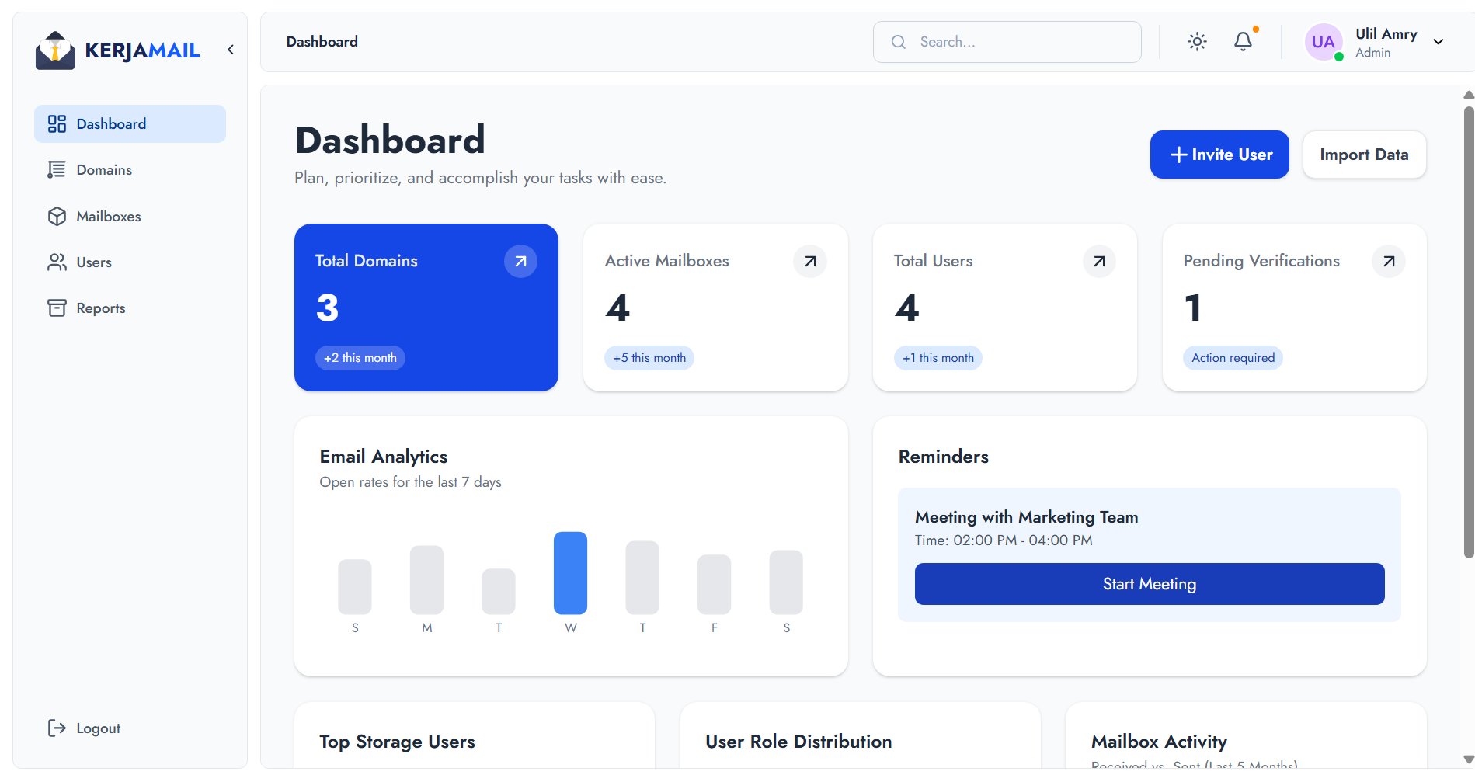
Task: Toggle light/dark theme with sun icon
Action: [1197, 42]
